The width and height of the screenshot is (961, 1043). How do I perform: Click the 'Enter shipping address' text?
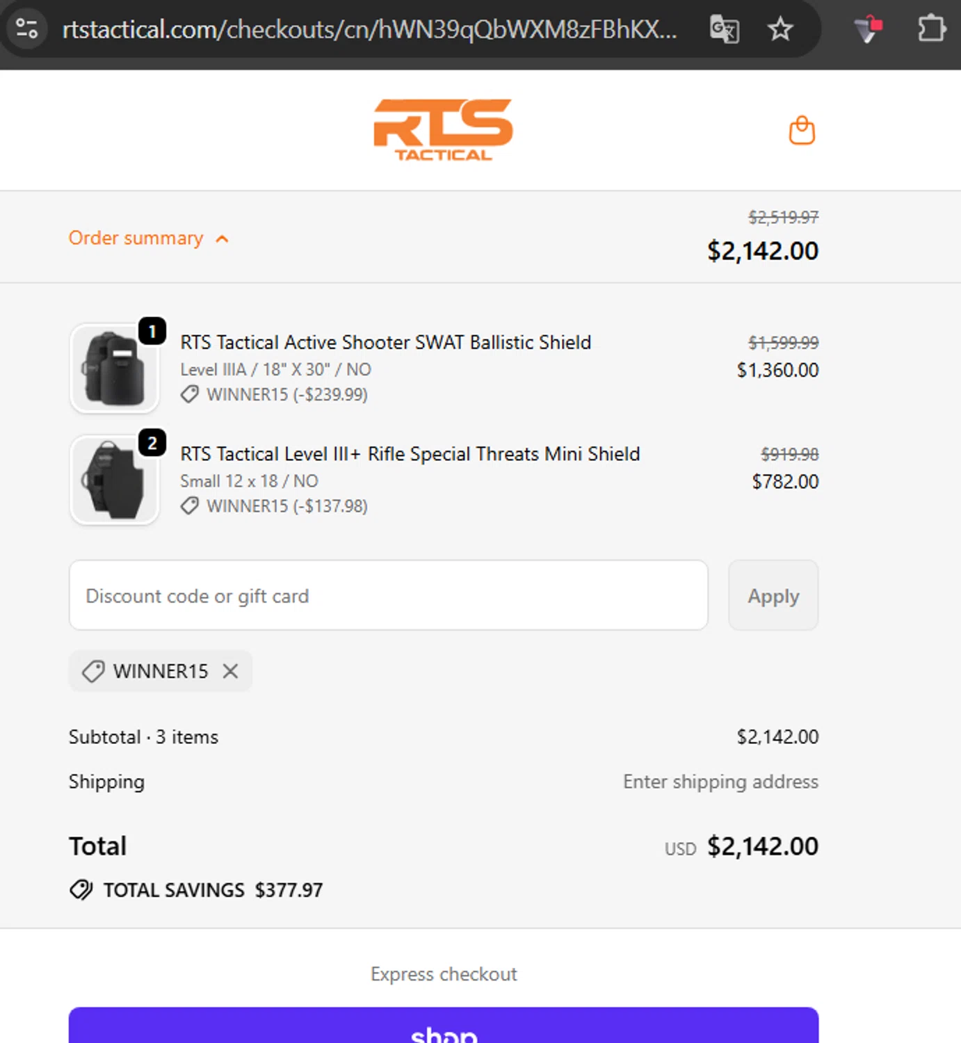click(720, 782)
